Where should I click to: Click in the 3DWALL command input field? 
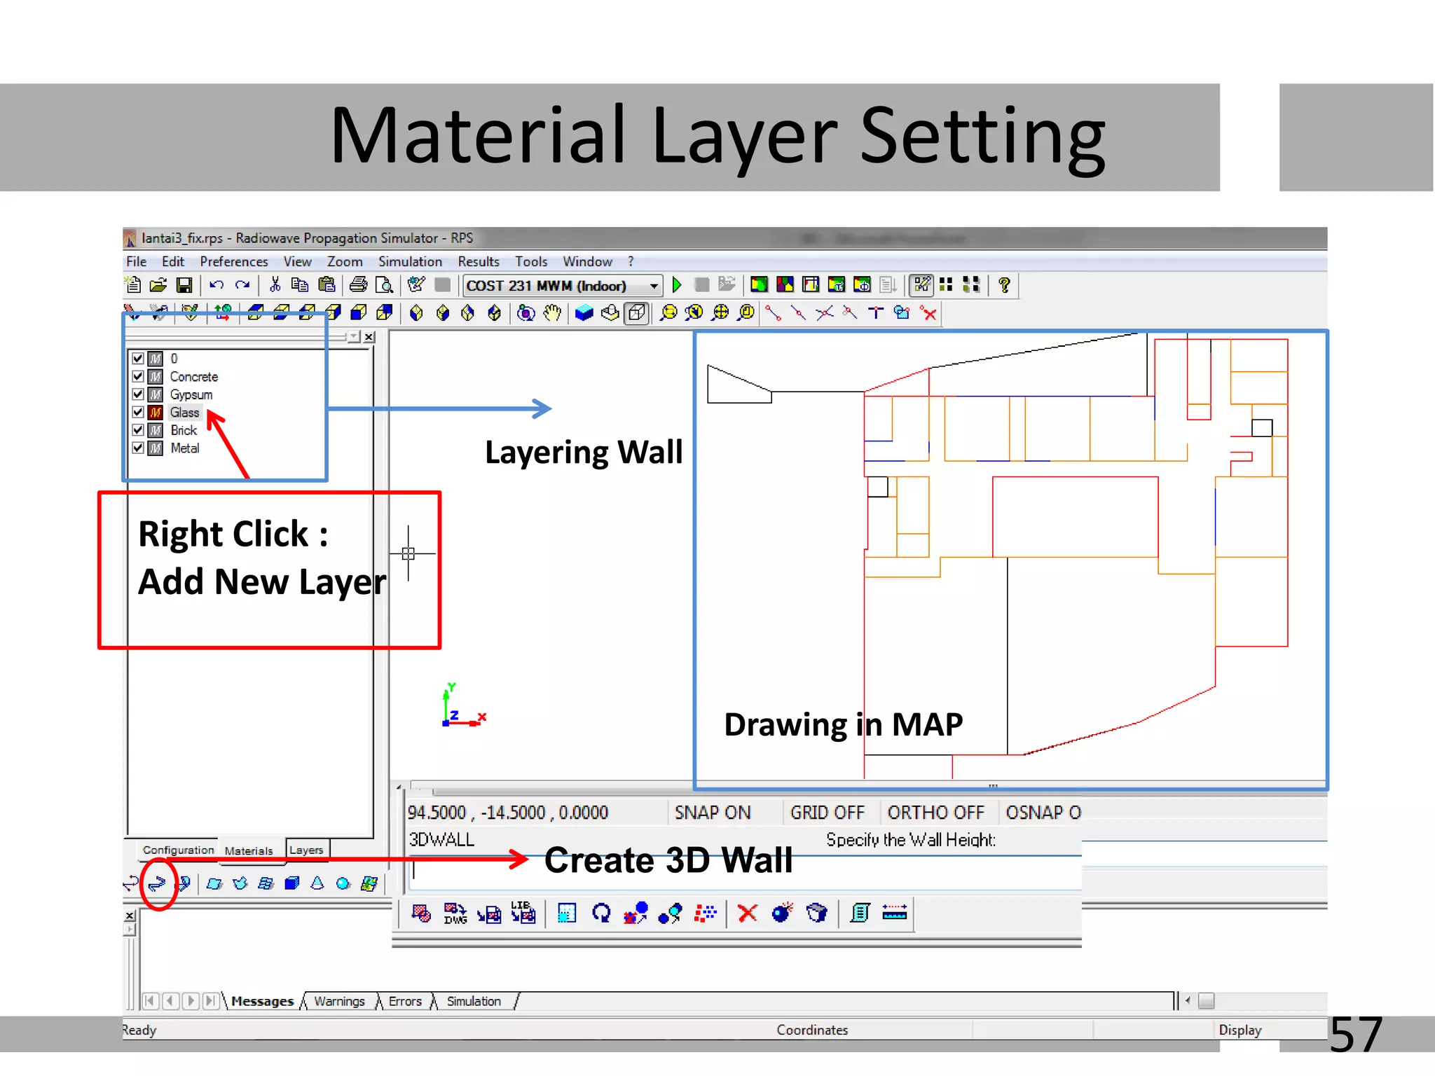pyautogui.click(x=746, y=871)
